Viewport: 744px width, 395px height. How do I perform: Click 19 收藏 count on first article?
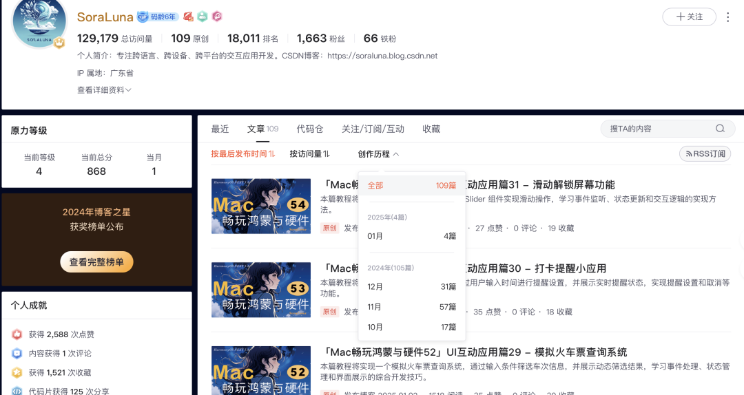(561, 228)
